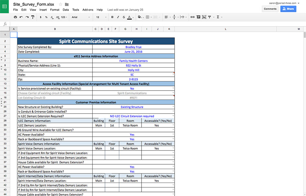Open the fill color picker

140,17
